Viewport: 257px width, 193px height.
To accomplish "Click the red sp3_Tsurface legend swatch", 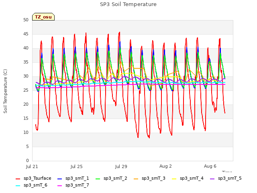I will point(18,179).
